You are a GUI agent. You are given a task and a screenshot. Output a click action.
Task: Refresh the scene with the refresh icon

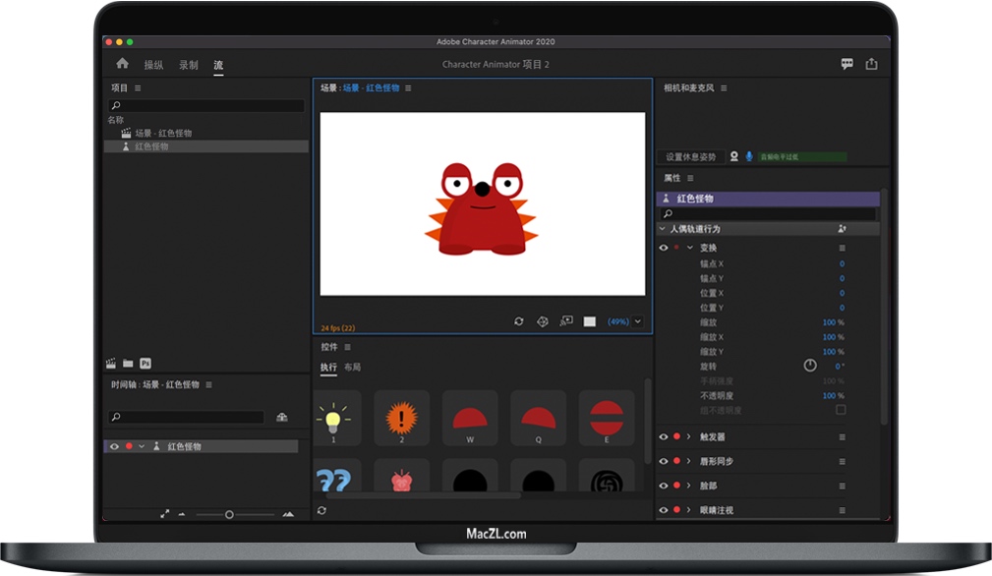519,321
